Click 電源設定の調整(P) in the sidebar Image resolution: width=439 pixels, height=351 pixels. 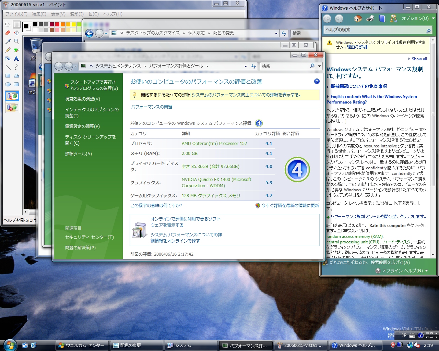coord(82,126)
